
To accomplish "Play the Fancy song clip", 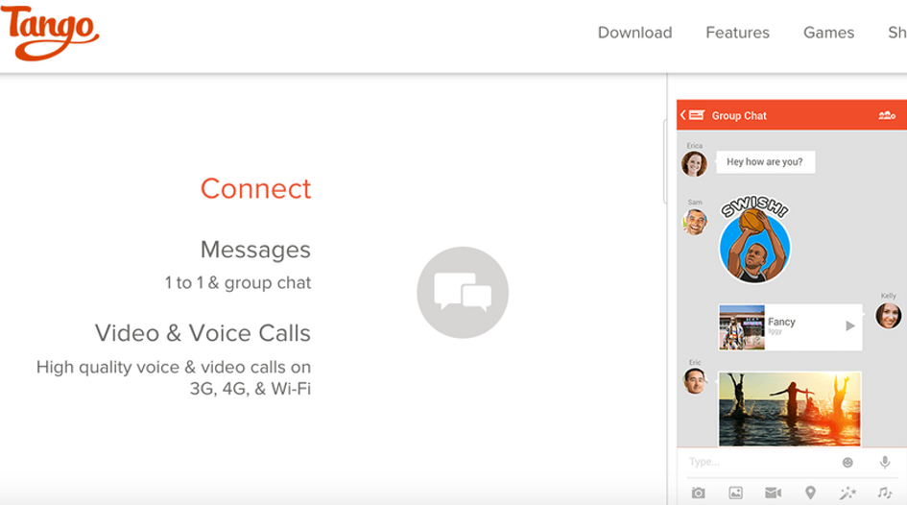I will click(849, 325).
